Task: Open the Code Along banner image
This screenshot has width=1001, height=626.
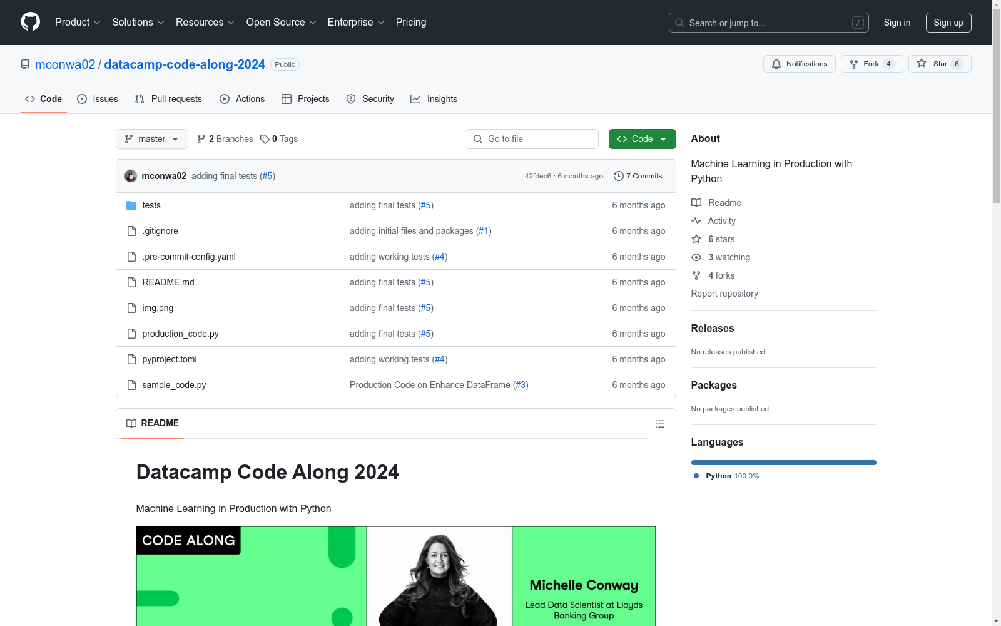Action: tap(396, 576)
